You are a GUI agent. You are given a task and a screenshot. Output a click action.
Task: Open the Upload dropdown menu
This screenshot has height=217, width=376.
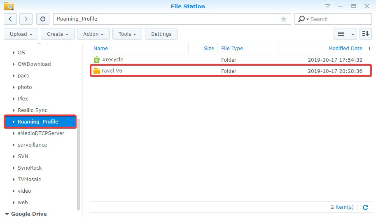[21, 34]
